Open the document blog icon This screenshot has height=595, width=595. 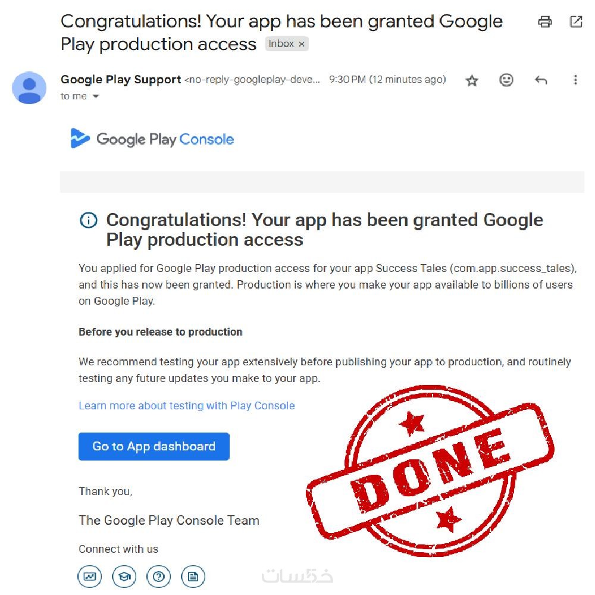(193, 576)
